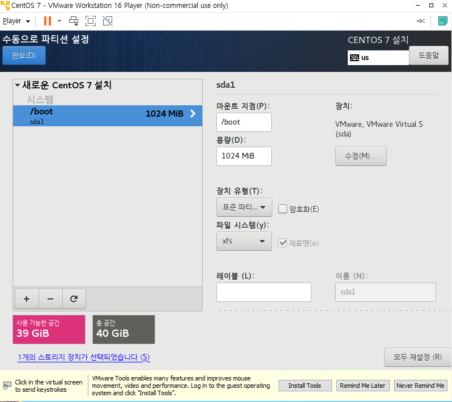The height and width of the screenshot is (402, 452).
Task: Send Ctrl+Alt+Del to the virtual machine
Action: (74, 21)
